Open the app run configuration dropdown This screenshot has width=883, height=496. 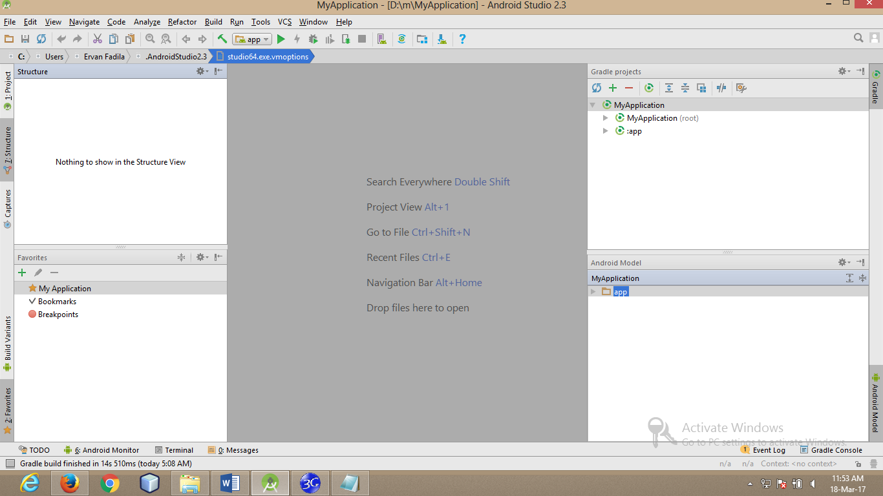[252, 39]
